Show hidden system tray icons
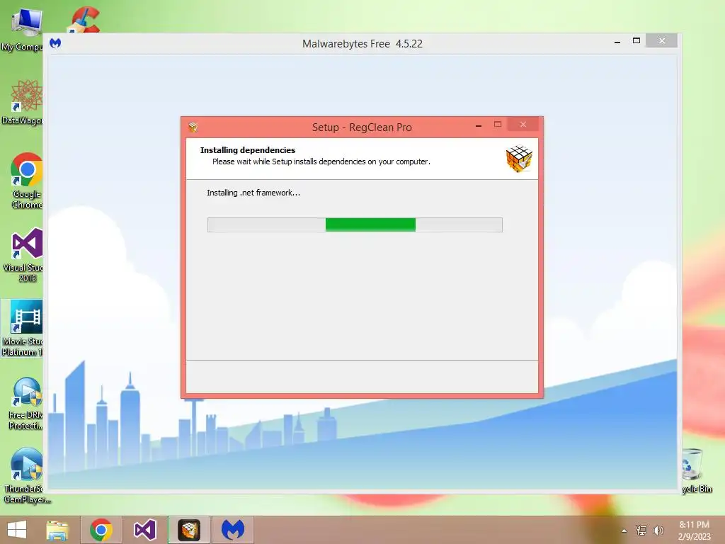Viewport: 725px width, 544px height. [624, 531]
